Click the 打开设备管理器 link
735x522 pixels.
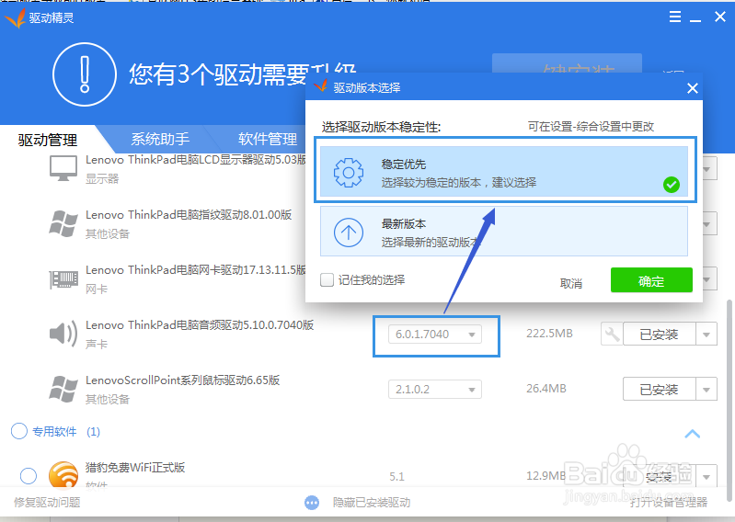pos(669,503)
